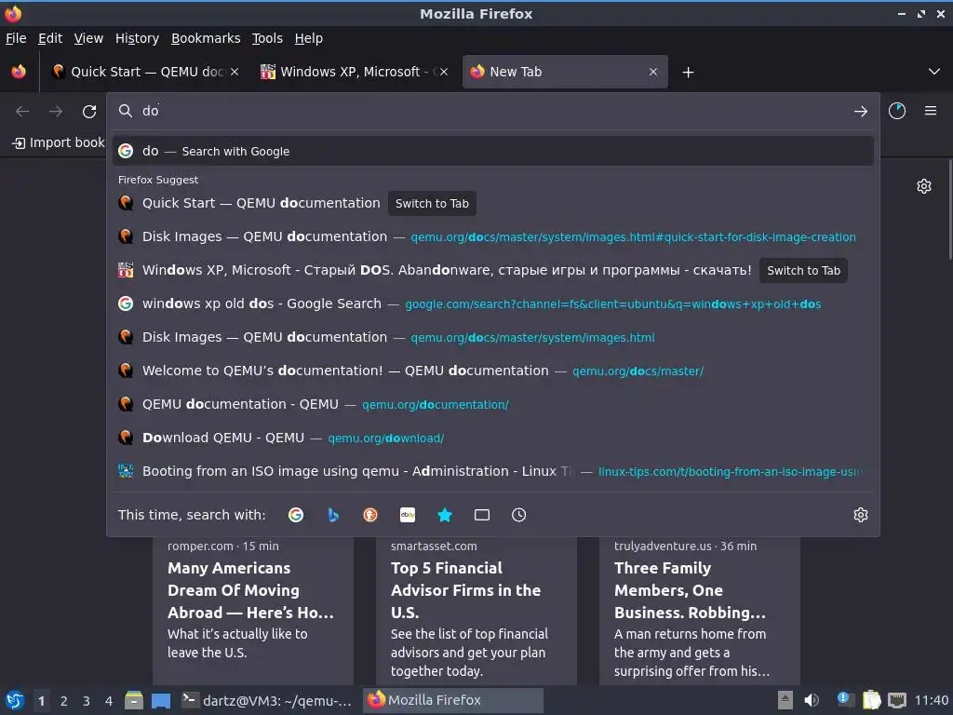Search in Bookmarks star icon
The height and width of the screenshot is (715, 953).
pos(445,515)
